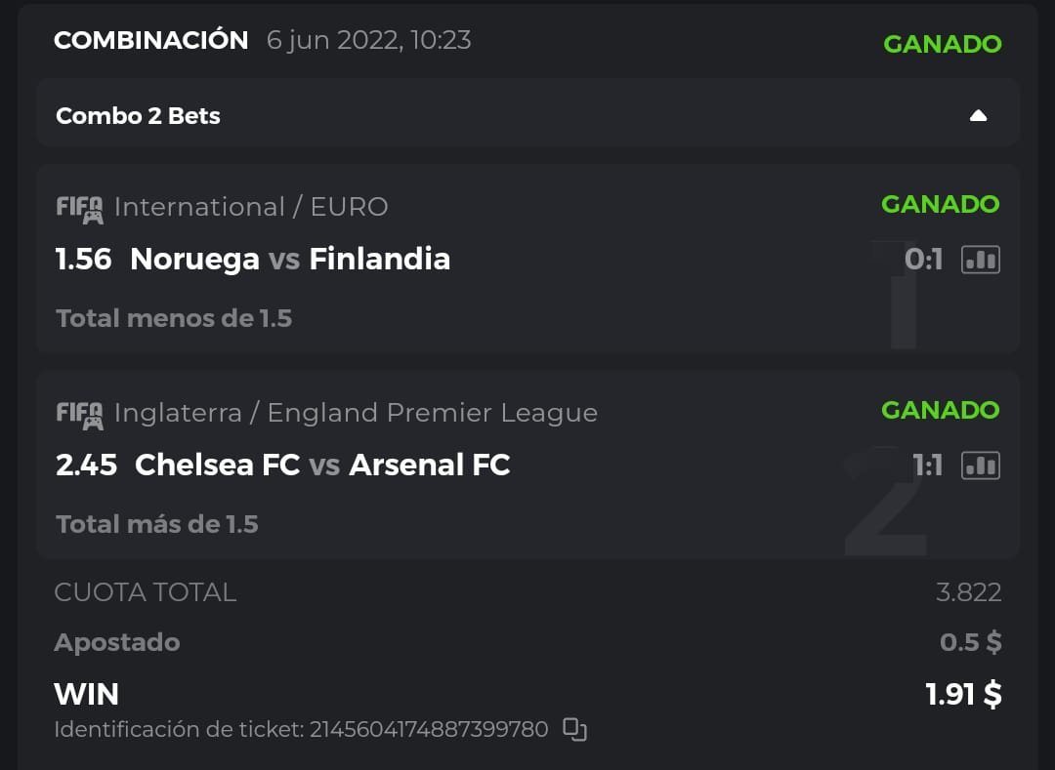
Task: Click FIFA icon beside England Premier League
Action: coord(79,414)
